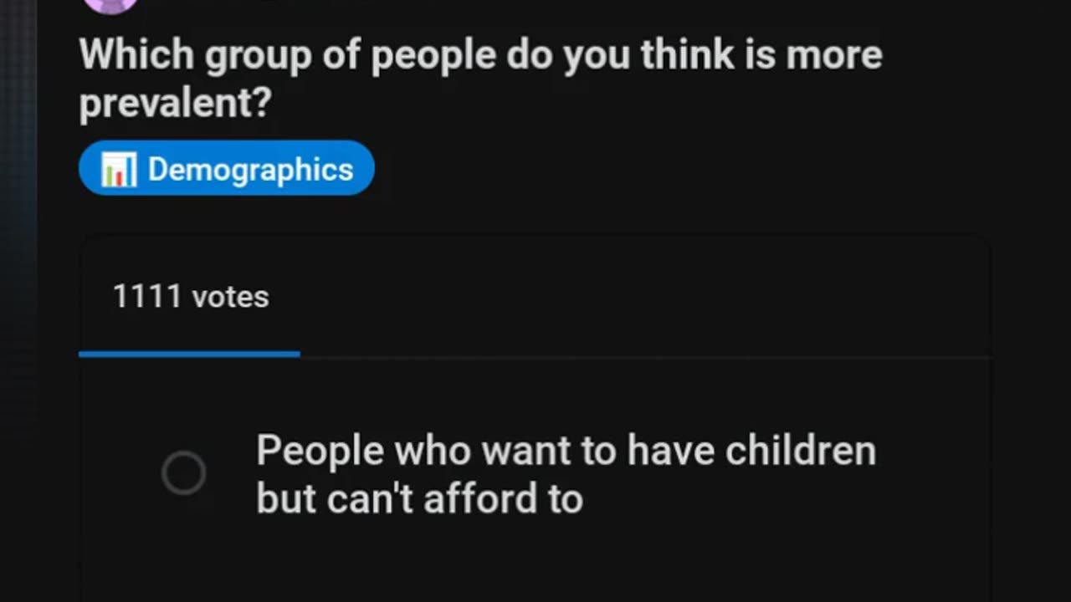
Task: Click empty space right of Demographics flair
Action: click(x=669, y=169)
